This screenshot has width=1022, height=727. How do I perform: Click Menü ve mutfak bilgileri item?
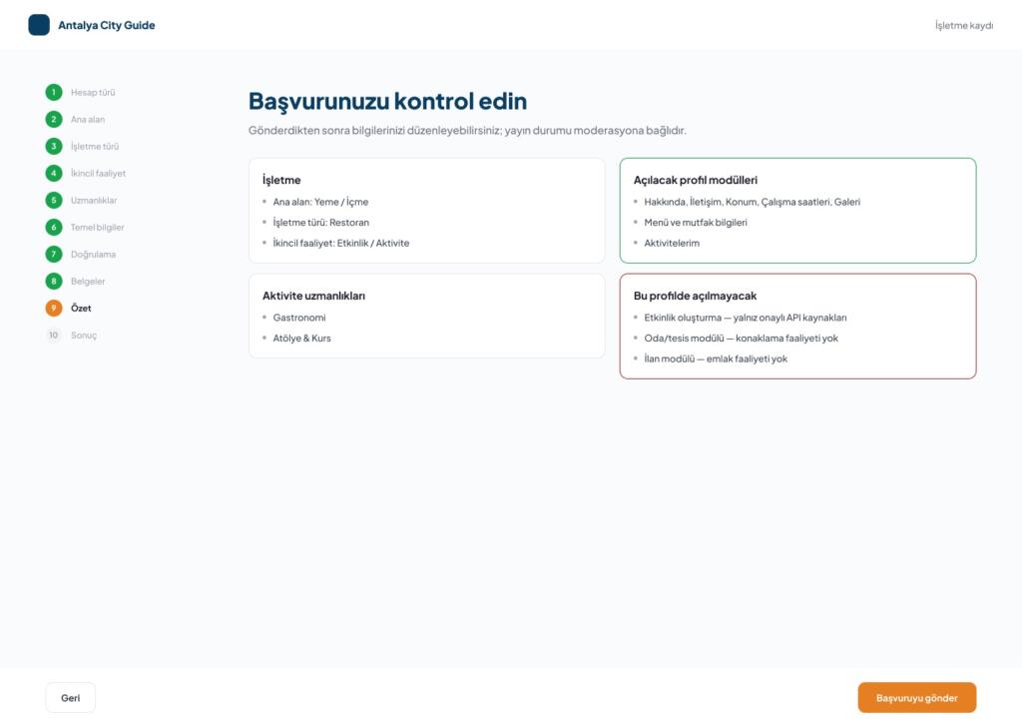coord(696,223)
